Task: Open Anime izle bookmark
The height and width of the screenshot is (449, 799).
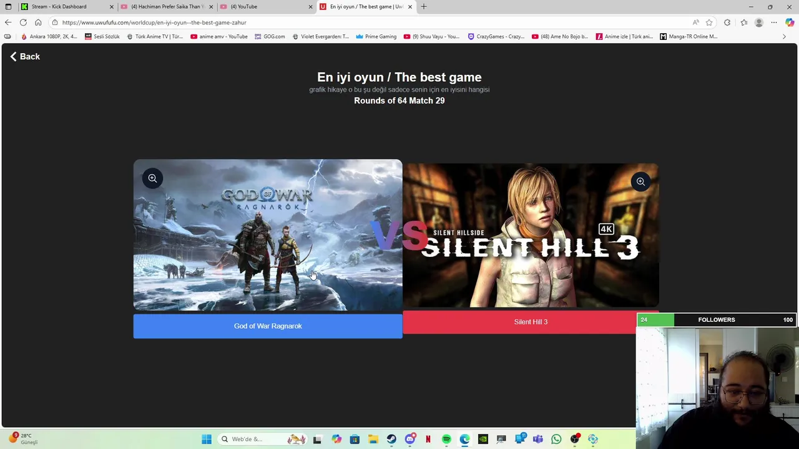Action: click(624, 37)
